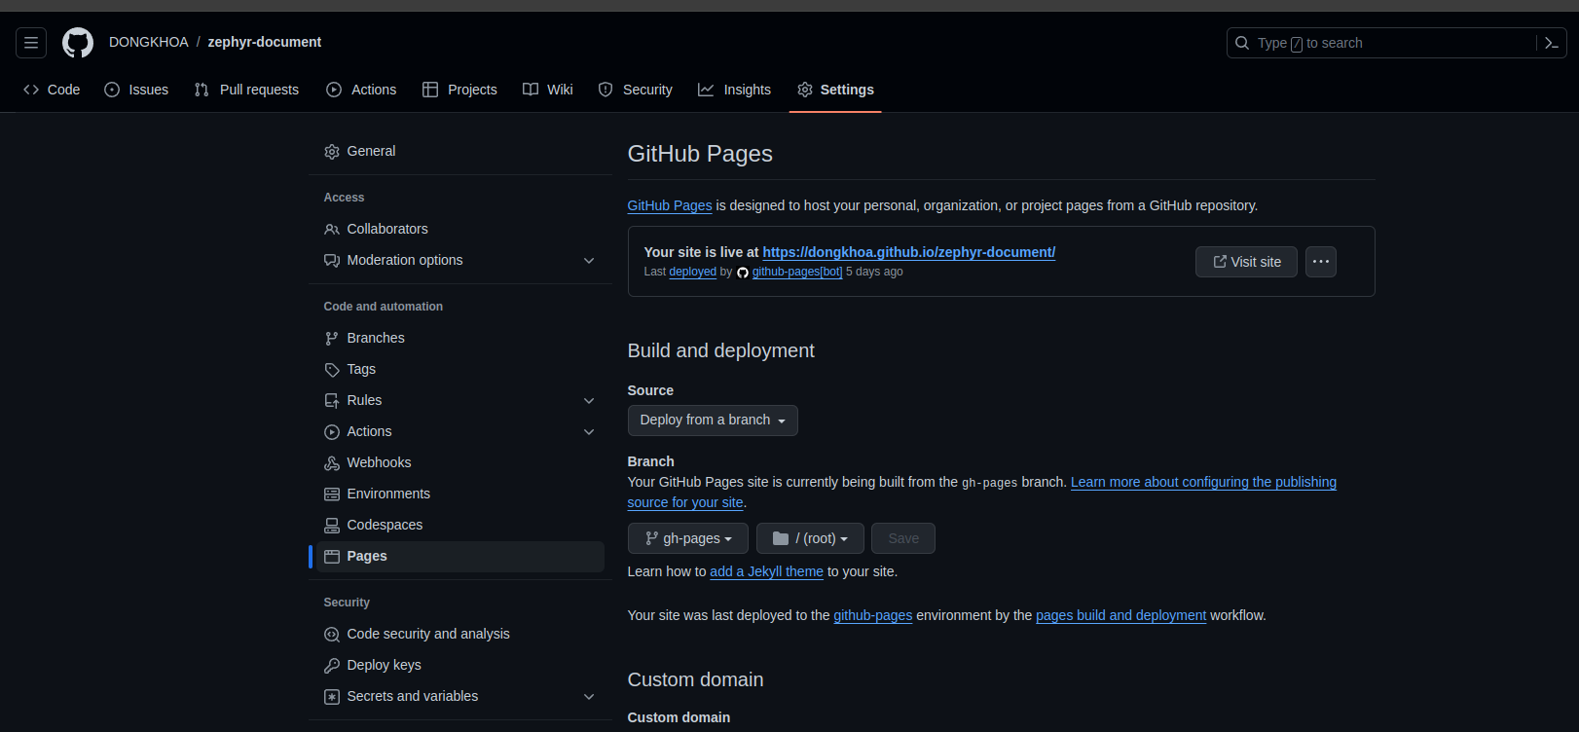Open the Issues tab
Viewport: 1579px width, 732px height.
(136, 90)
